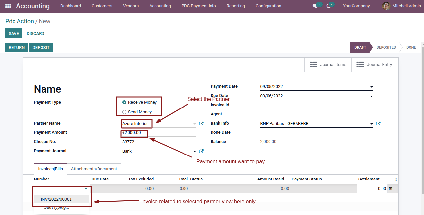Open the activities clock icon with badge 2
Screen dimensions: 424x215
coord(328,6)
